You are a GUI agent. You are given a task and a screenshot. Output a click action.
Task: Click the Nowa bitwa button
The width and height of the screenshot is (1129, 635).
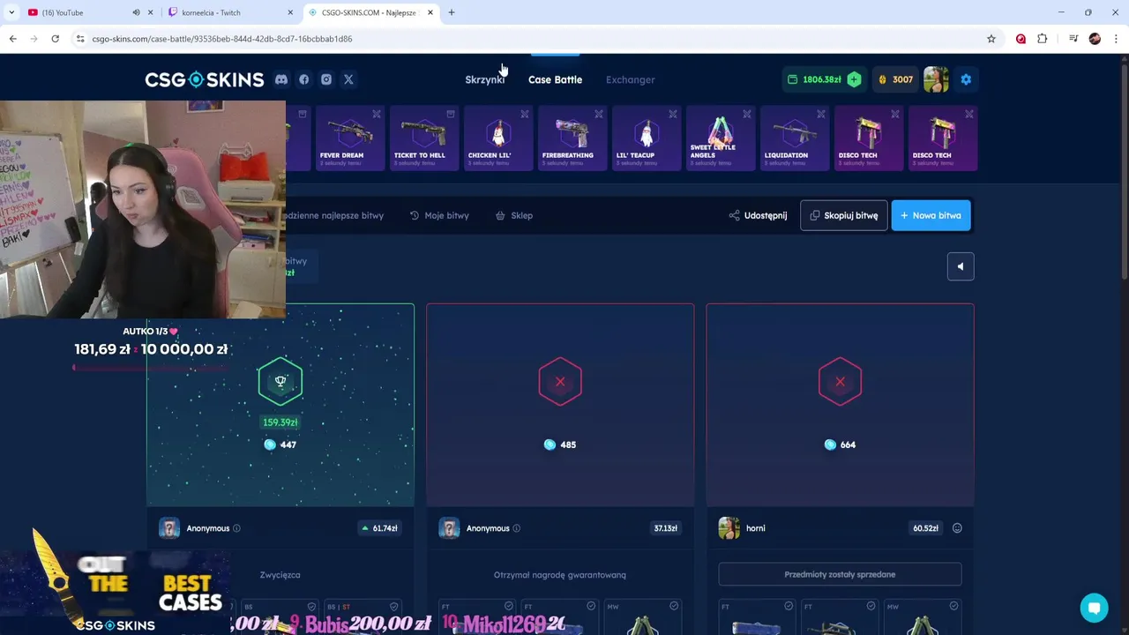pyautogui.click(x=931, y=215)
